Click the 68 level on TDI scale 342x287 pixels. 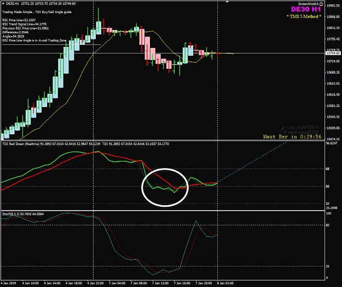tap(328, 169)
